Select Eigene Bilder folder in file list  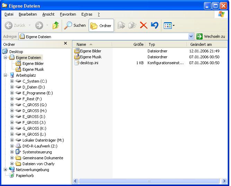point(88,51)
